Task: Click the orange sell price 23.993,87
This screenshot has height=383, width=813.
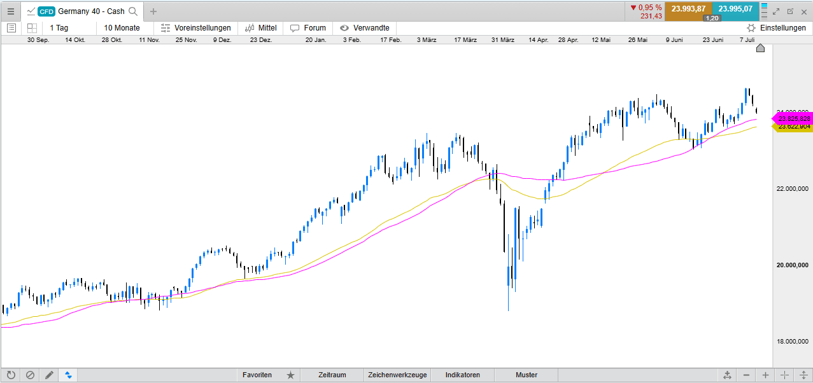Action: click(688, 9)
